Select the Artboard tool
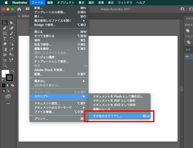193x148 pixels. [5, 60]
